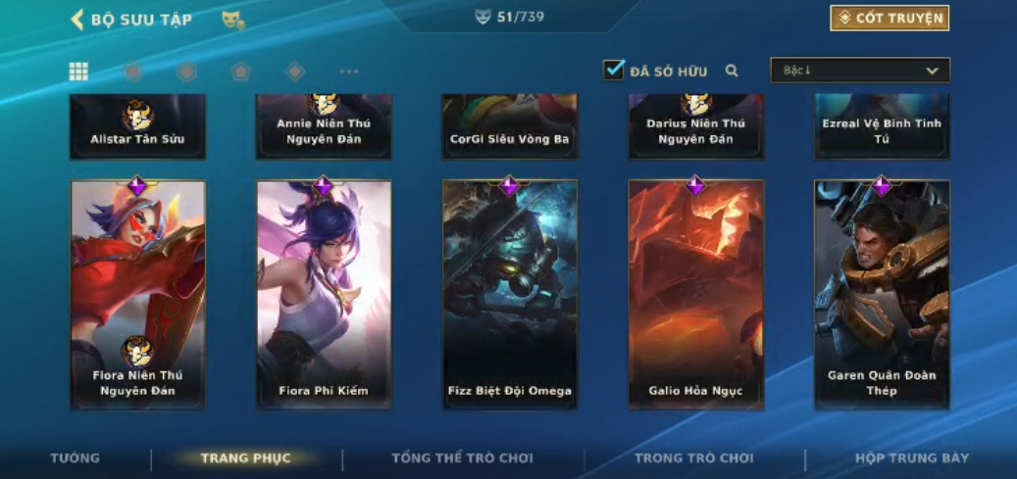Select the grid all-tiers filter icon

[78, 72]
